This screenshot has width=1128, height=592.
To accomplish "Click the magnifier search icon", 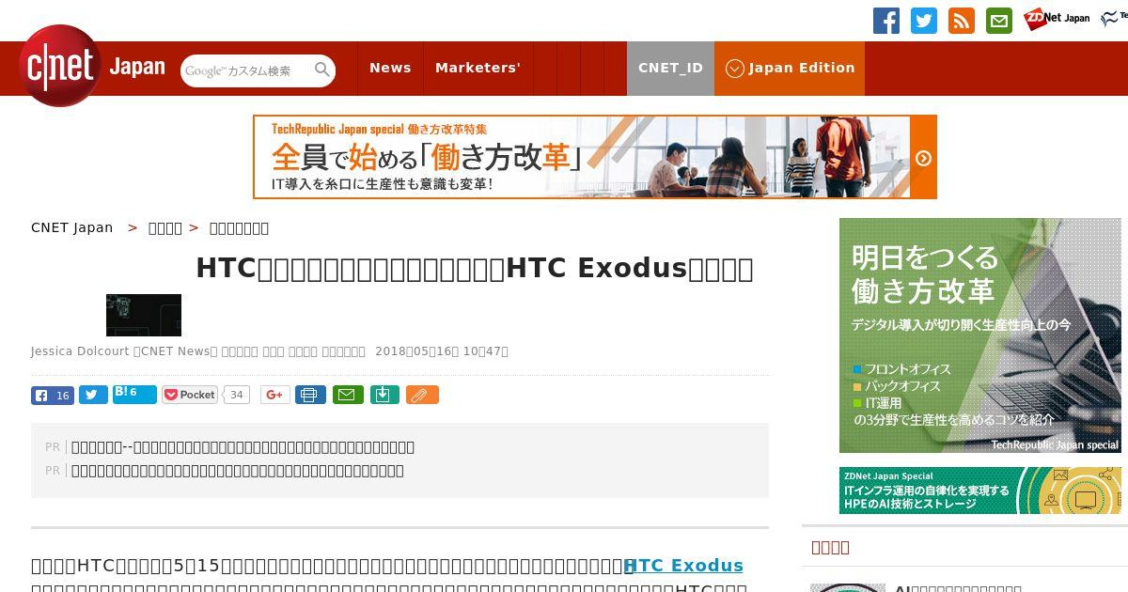I will click(x=322, y=70).
